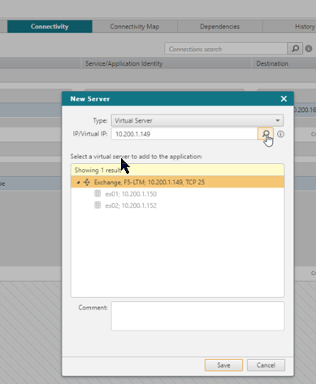Select ex01; 10.200.1.150 pool member

pyautogui.click(x=131, y=194)
